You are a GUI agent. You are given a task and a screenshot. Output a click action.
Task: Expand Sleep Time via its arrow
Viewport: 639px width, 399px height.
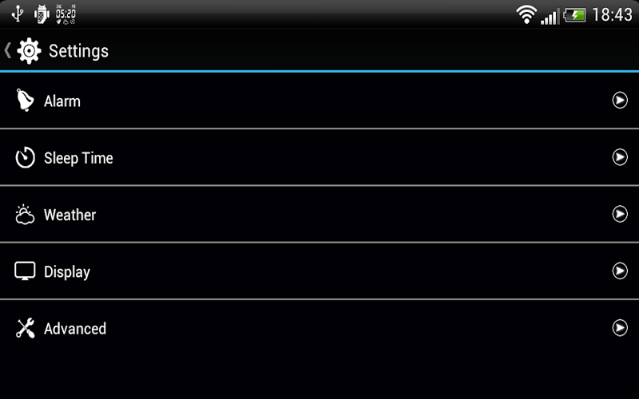(x=620, y=157)
